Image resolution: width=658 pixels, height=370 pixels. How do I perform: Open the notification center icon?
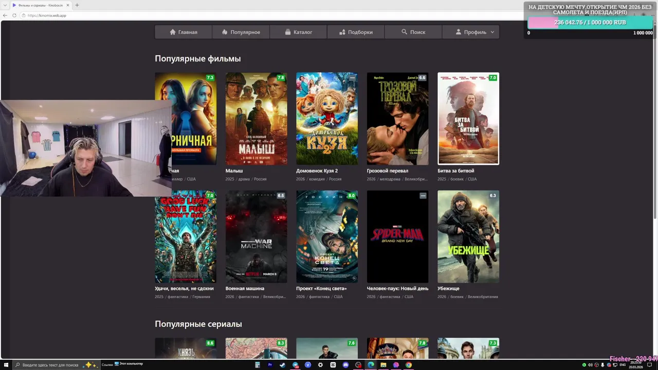(649, 365)
